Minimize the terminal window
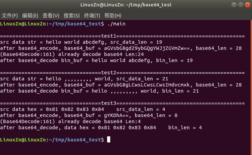Image resolution: width=252 pixels, height=155 pixels. (234, 5)
